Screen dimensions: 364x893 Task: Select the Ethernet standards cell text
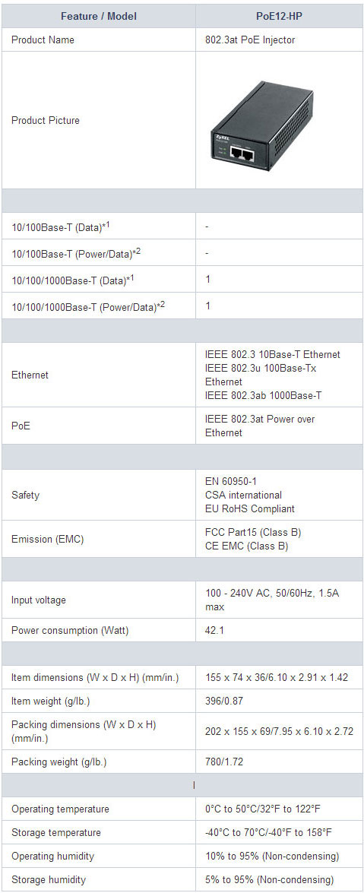[273, 375]
